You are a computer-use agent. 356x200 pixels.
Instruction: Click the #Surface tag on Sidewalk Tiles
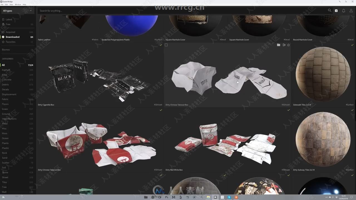pos(350,105)
